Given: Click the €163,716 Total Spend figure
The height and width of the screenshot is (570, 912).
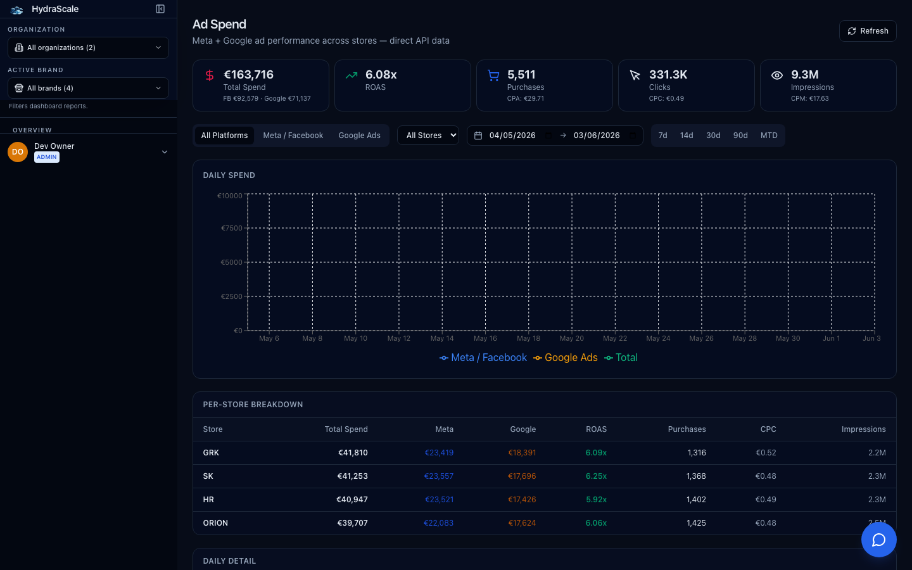Looking at the screenshot, I should tap(248, 75).
